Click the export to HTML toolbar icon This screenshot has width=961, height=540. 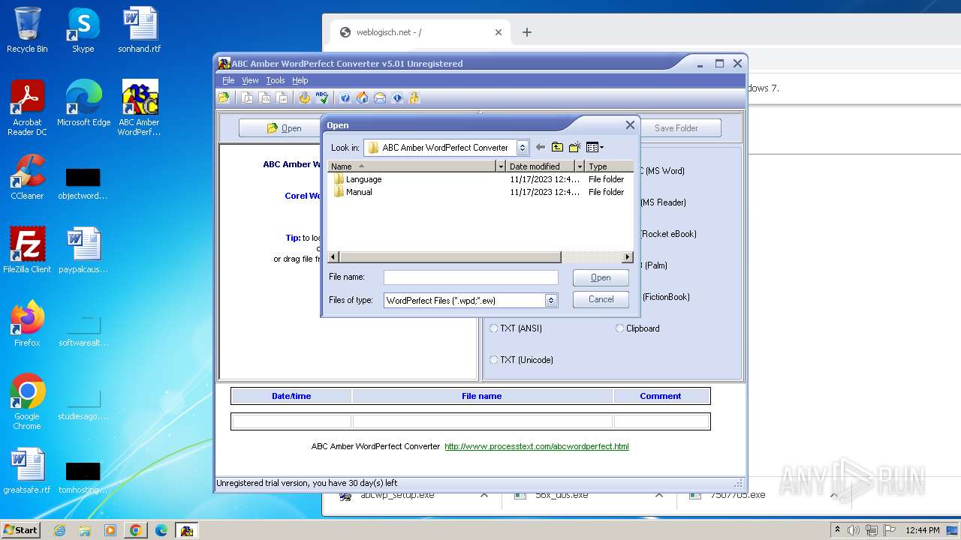coord(264,97)
